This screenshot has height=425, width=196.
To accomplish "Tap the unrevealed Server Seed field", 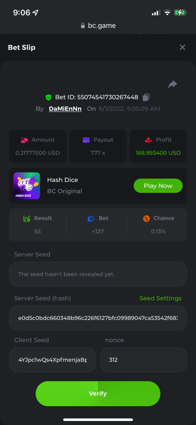I will [x=98, y=274].
